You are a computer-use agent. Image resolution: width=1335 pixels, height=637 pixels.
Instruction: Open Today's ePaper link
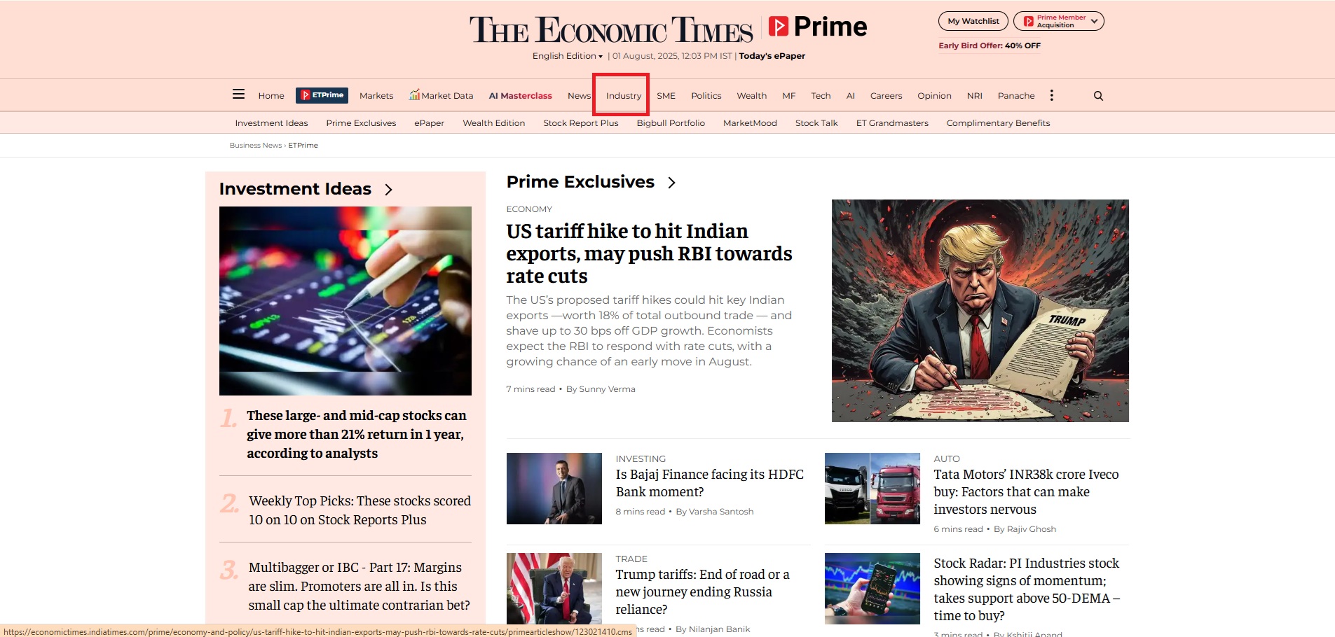point(772,56)
